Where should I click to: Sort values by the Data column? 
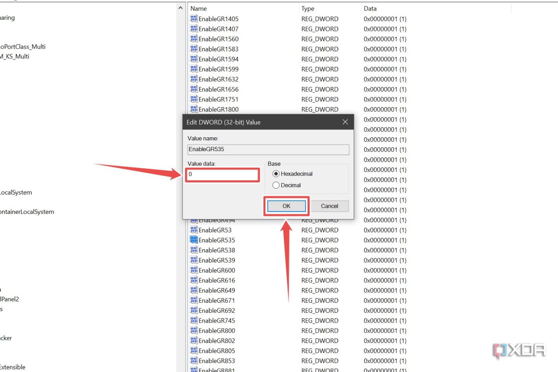370,8
